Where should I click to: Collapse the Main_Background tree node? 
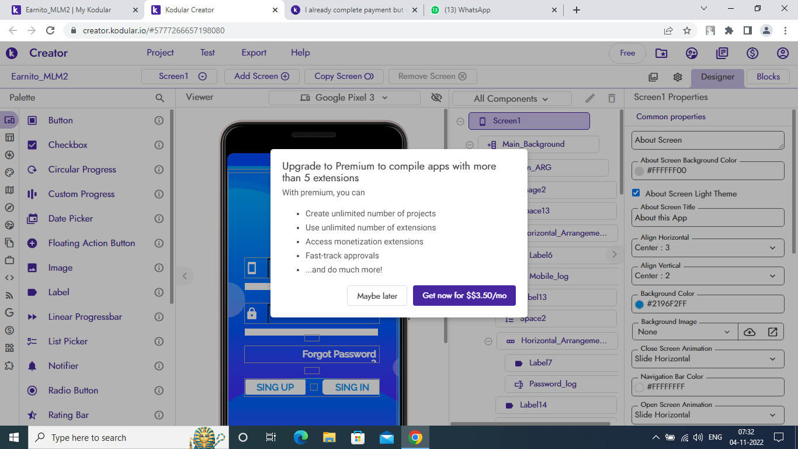tap(470, 145)
